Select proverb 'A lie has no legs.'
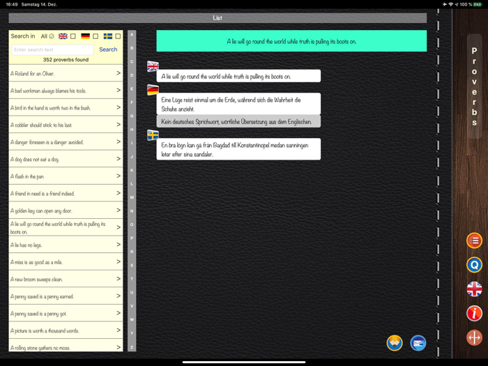The width and height of the screenshot is (488, 366). (66, 245)
